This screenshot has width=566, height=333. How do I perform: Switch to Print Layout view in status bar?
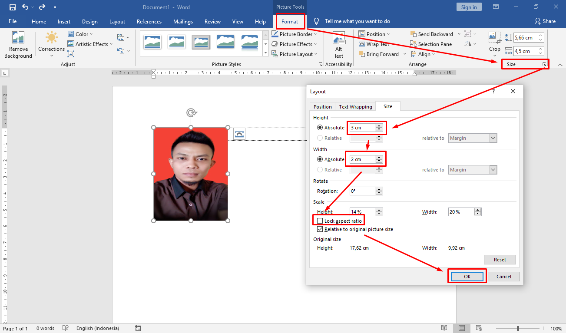tap(461, 328)
